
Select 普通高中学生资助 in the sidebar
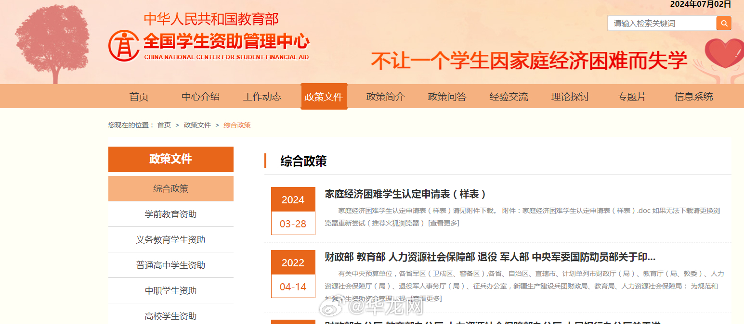(171, 265)
